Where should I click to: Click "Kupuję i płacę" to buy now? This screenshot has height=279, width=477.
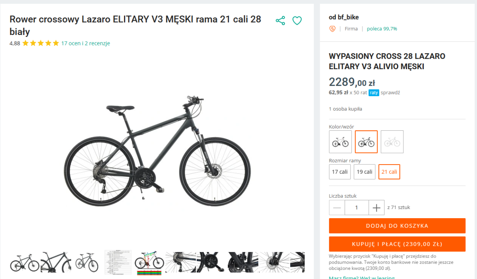tap(397, 244)
